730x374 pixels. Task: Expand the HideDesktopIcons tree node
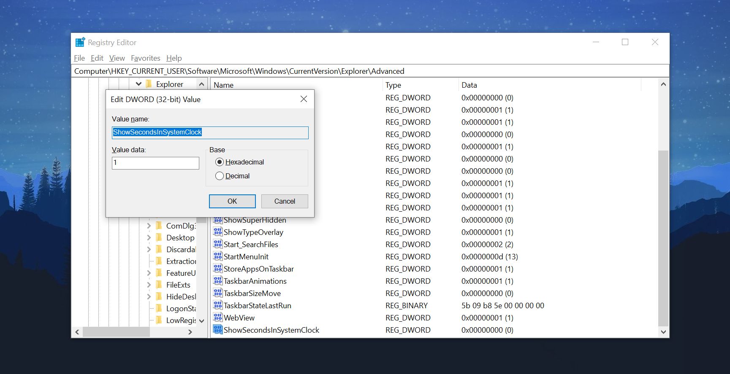click(x=149, y=296)
